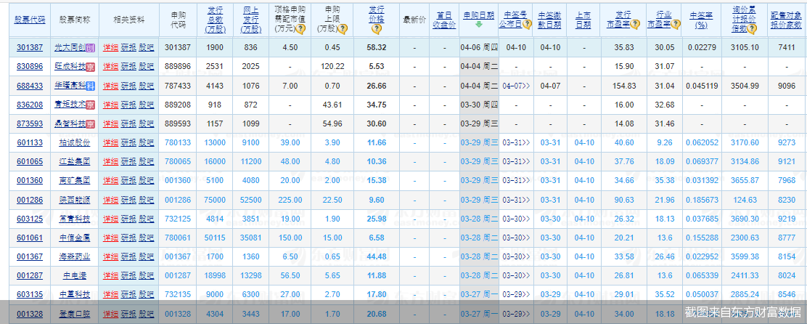
Task: Expand 03-31>> lottery results for 柏诚股份
Action: (x=516, y=142)
